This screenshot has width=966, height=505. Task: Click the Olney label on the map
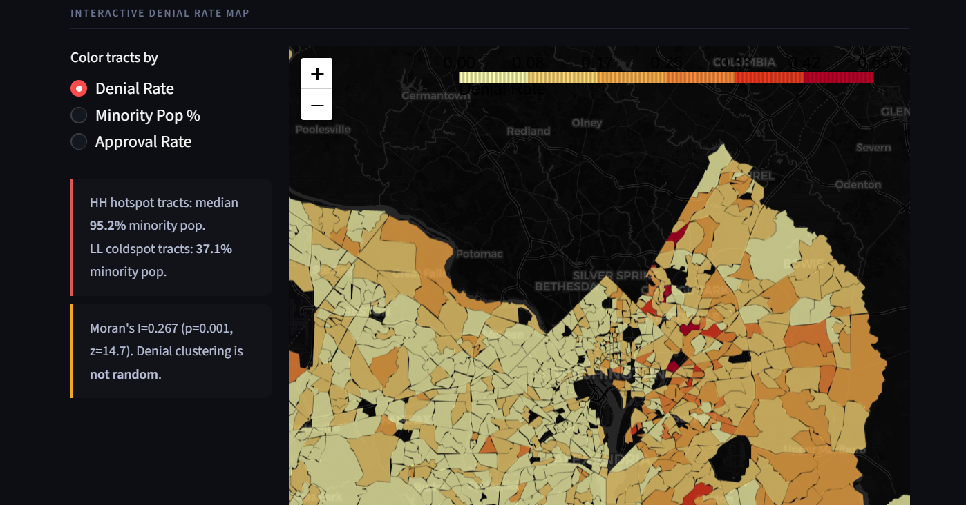587,123
